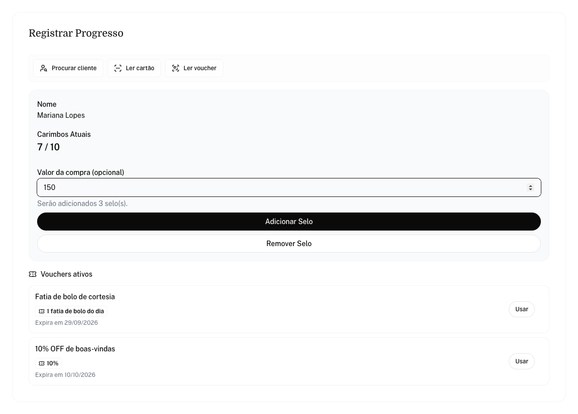Click the 1 fatia de bolo do dia badge
Image resolution: width=578 pixels, height=414 pixels.
point(71,311)
